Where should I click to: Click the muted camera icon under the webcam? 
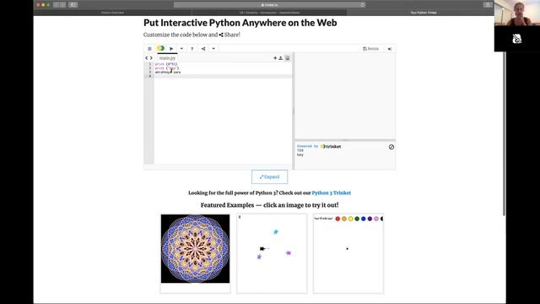tap(517, 39)
